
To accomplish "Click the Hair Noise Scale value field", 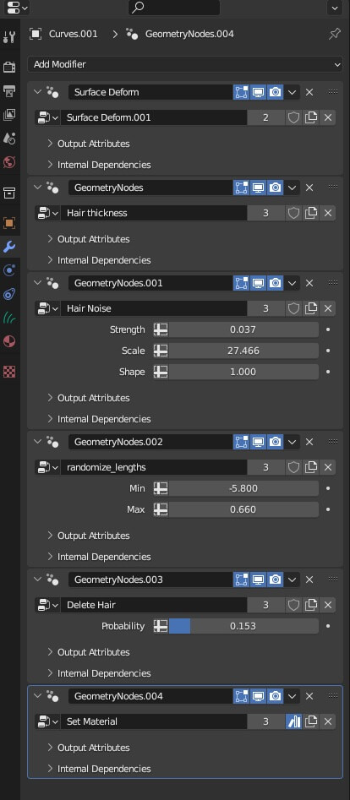I will (x=243, y=351).
